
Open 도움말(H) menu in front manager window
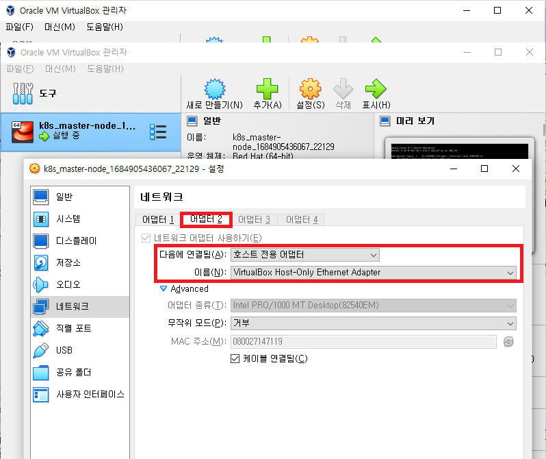(105, 69)
